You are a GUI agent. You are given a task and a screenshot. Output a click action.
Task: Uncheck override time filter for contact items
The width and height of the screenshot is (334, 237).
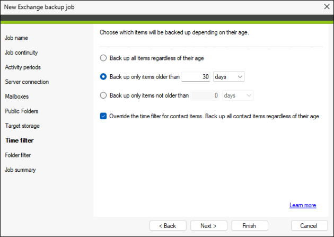pyautogui.click(x=103, y=116)
